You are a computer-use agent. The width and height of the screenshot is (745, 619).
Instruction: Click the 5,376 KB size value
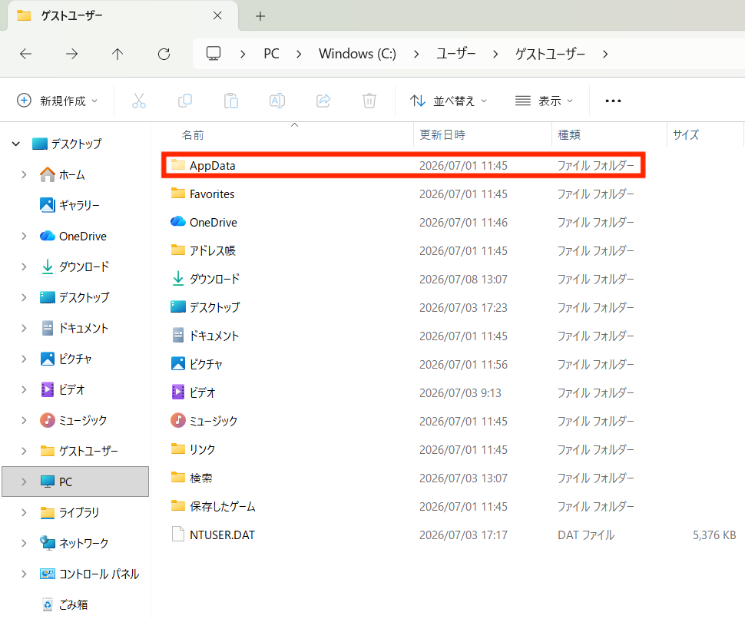(714, 535)
